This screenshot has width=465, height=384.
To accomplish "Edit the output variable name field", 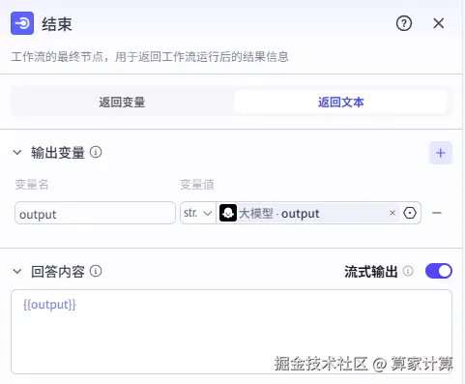I will (95, 213).
